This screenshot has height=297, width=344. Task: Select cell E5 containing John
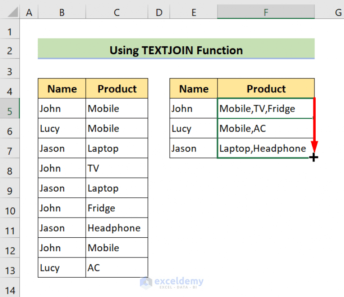193,108
